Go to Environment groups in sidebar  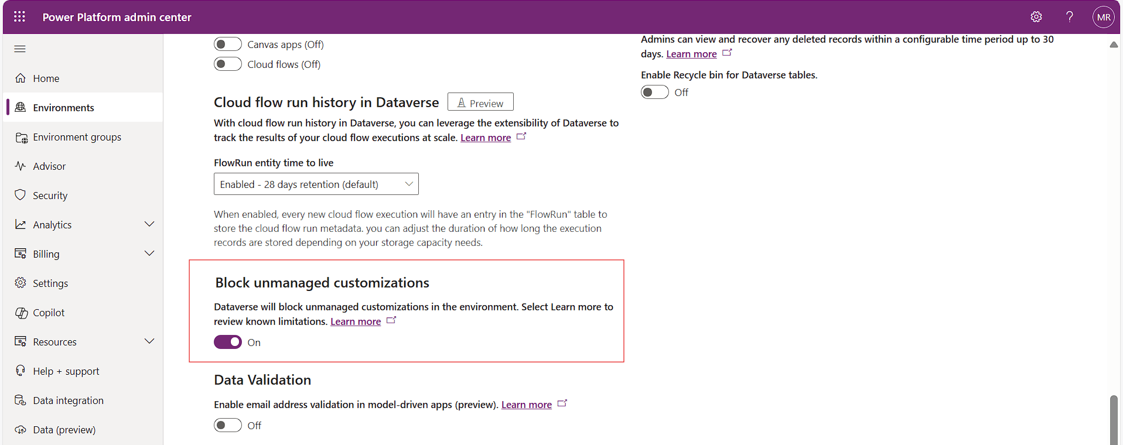(x=77, y=137)
